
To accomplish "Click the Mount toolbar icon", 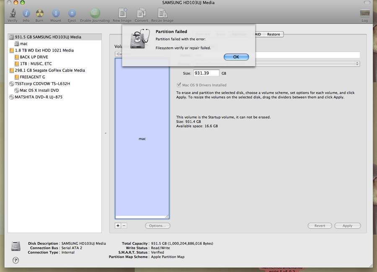I will tap(56, 16).
